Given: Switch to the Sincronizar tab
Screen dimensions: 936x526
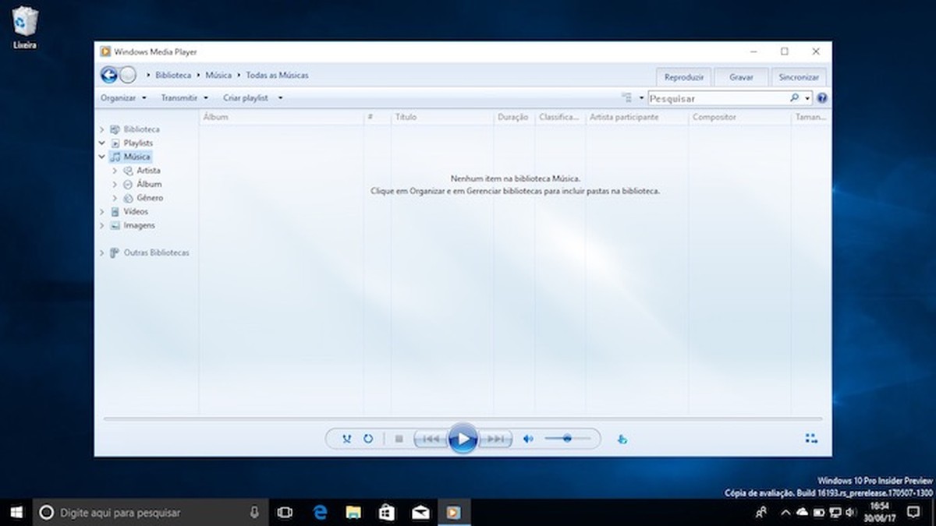Looking at the screenshot, I should [798, 76].
